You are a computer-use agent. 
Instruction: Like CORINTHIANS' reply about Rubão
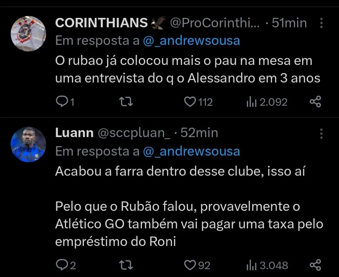pyautogui.click(x=190, y=102)
